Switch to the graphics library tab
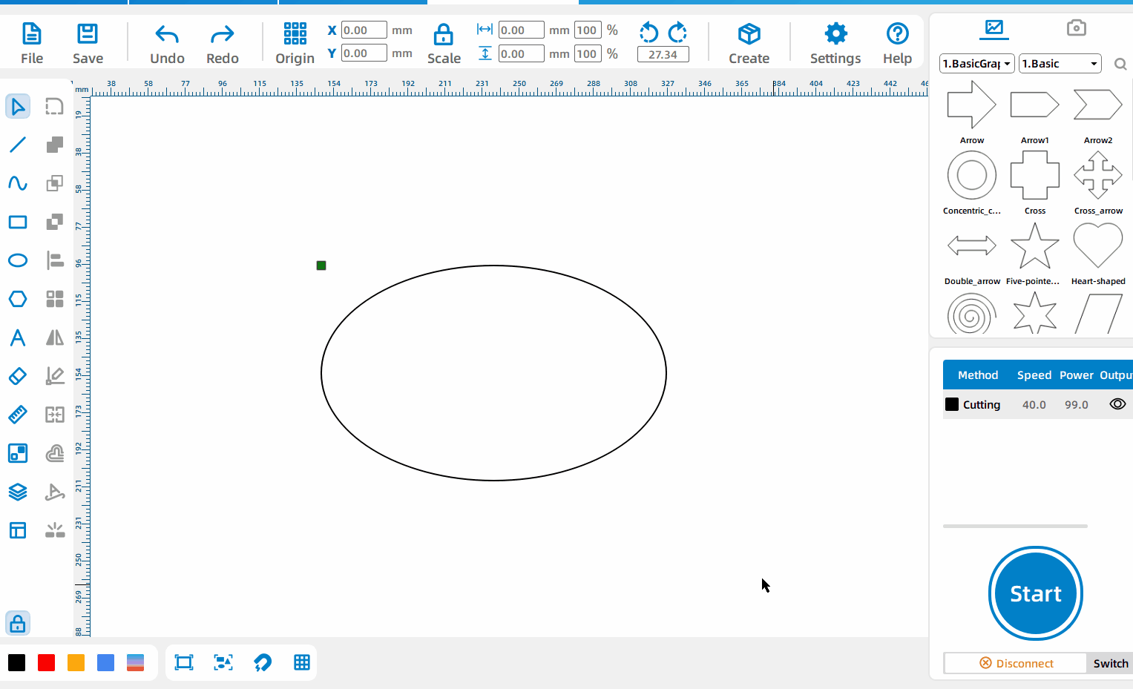 994,29
